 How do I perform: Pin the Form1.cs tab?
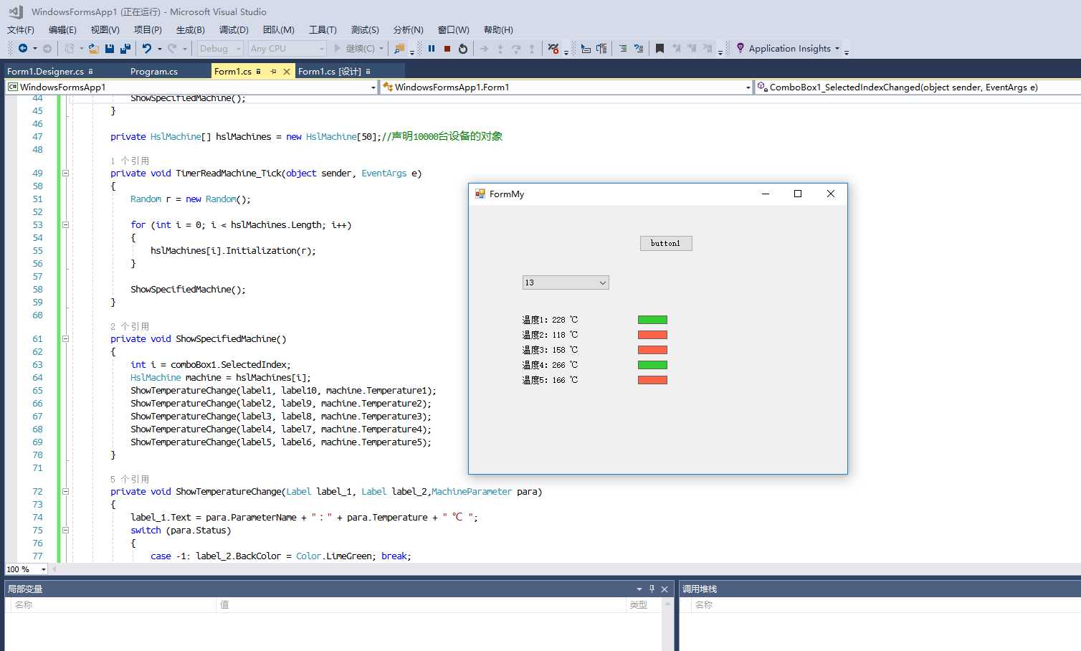pos(273,72)
